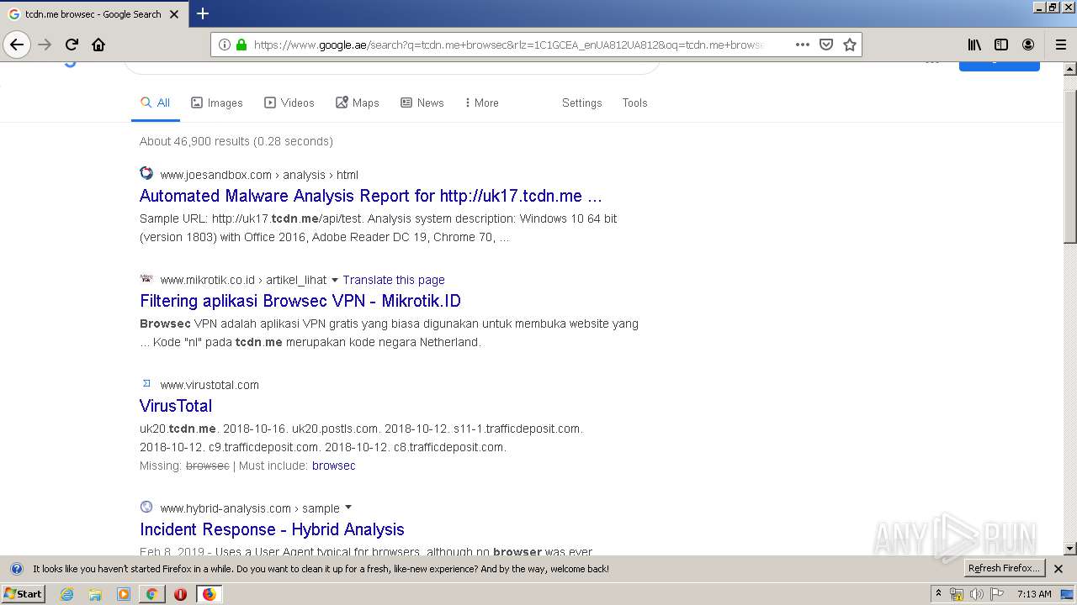Open a new tab with plus button

203,13
